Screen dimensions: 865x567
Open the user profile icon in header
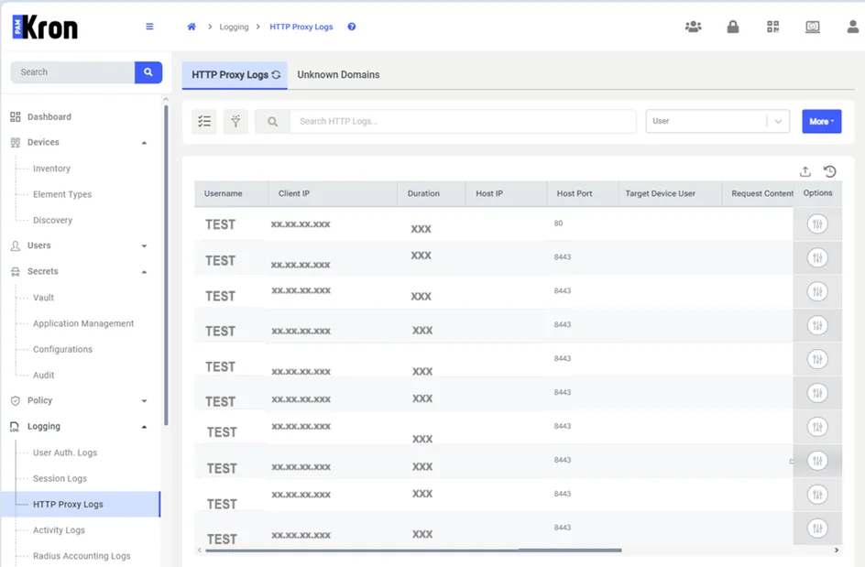coord(853,27)
